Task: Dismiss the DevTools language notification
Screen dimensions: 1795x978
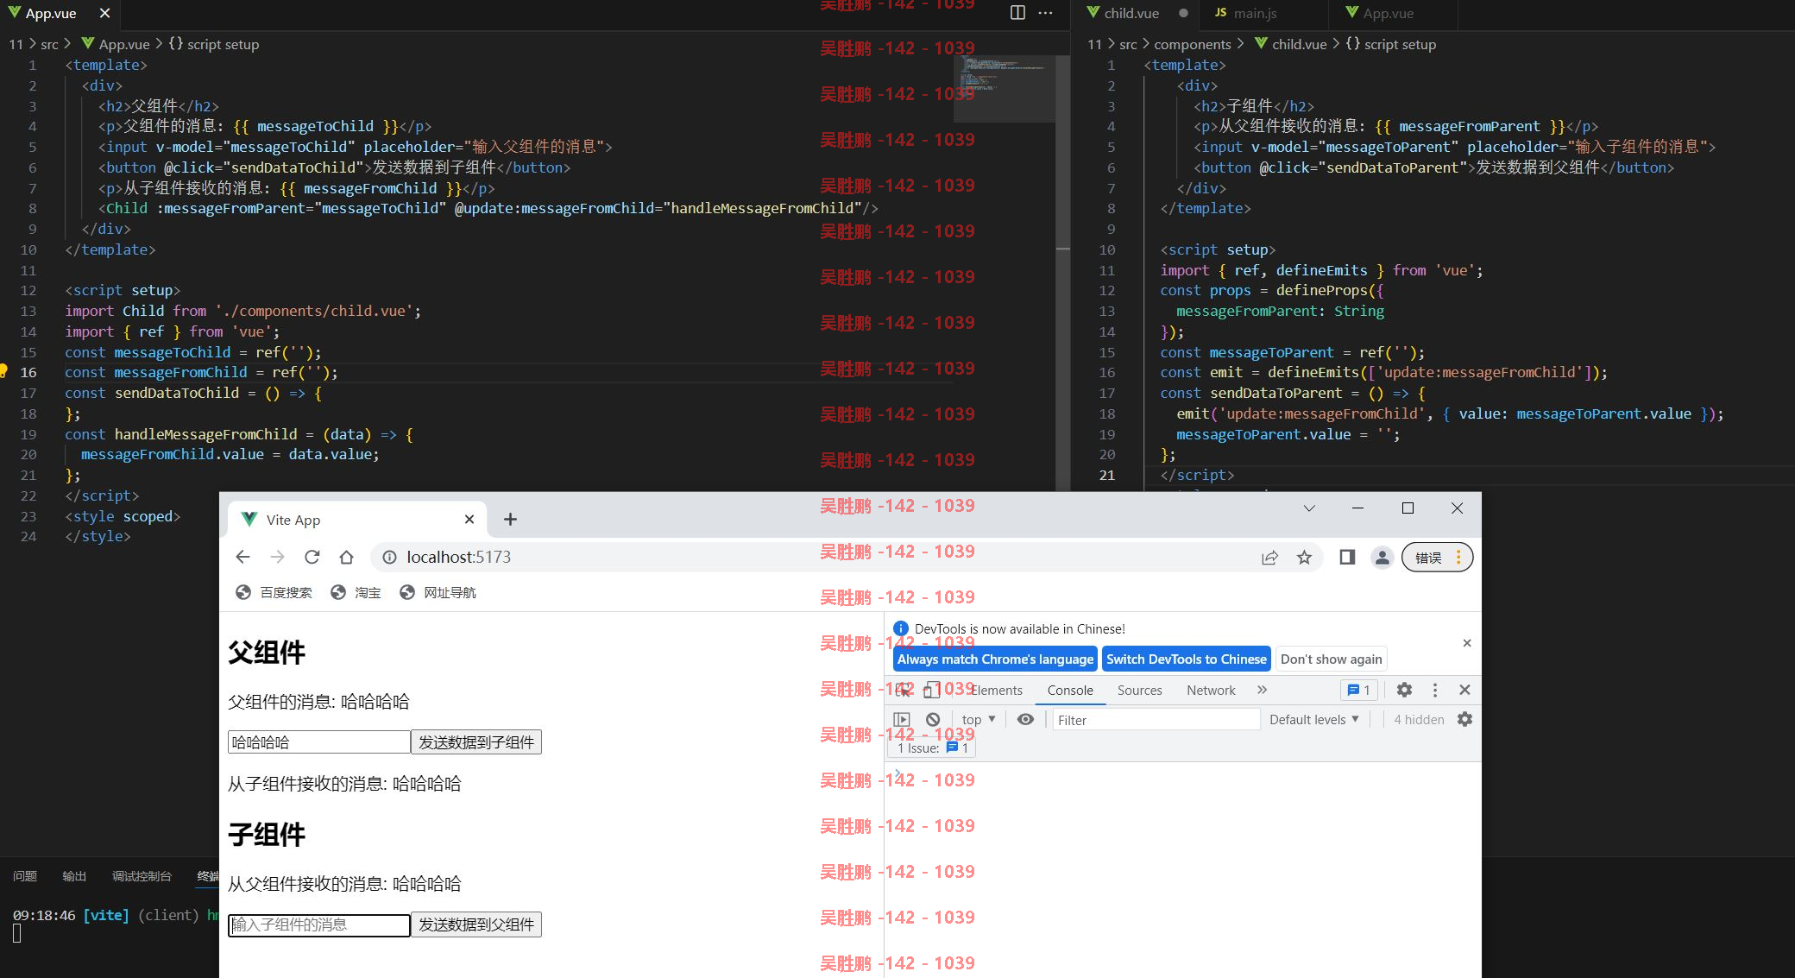Action: pos(1467,643)
